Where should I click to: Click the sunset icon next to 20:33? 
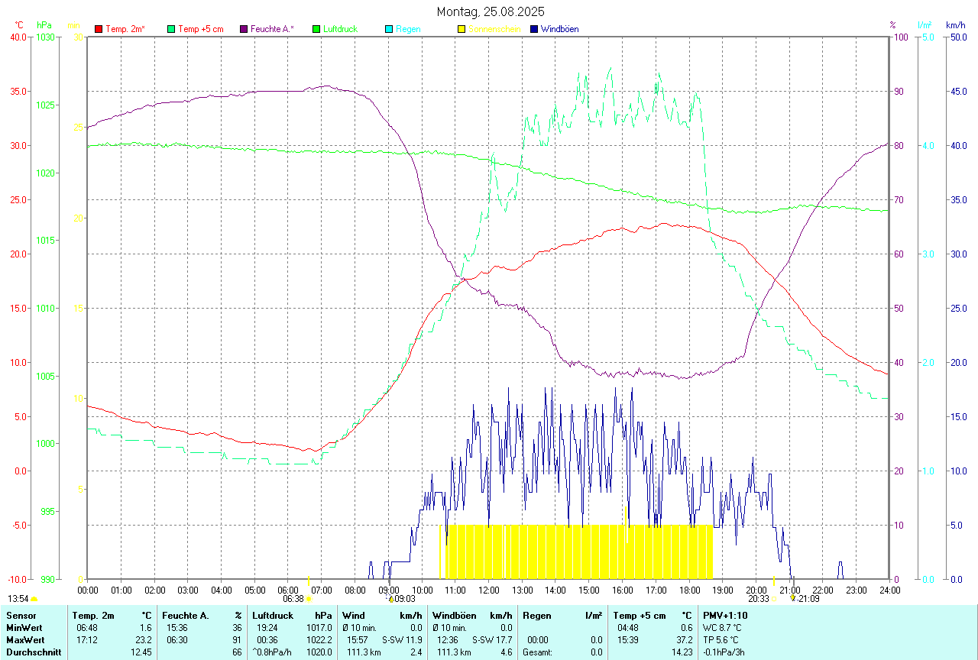coord(773,600)
